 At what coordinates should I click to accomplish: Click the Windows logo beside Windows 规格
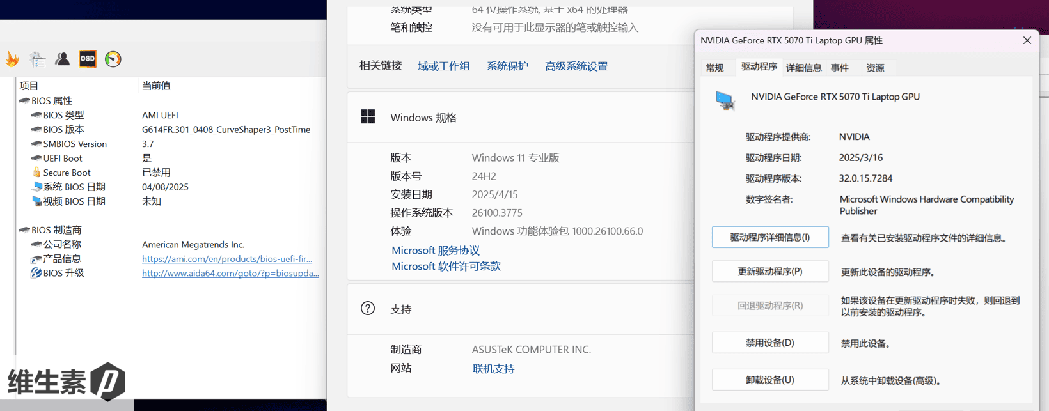point(368,117)
